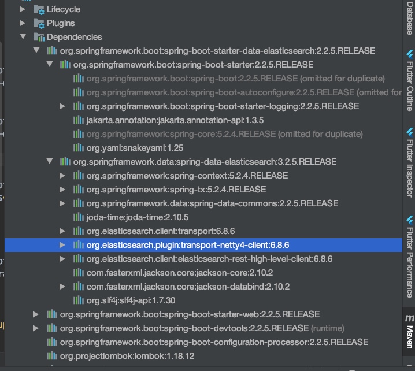Expand the Plugins node arrow

click(x=23, y=23)
